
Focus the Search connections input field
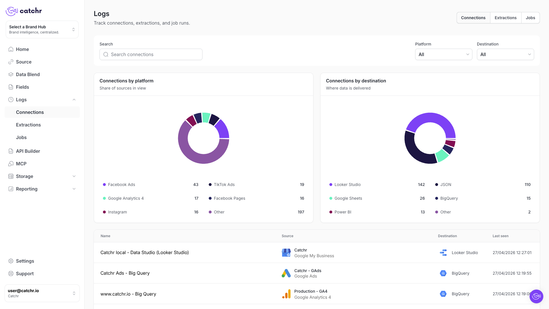pos(151,54)
